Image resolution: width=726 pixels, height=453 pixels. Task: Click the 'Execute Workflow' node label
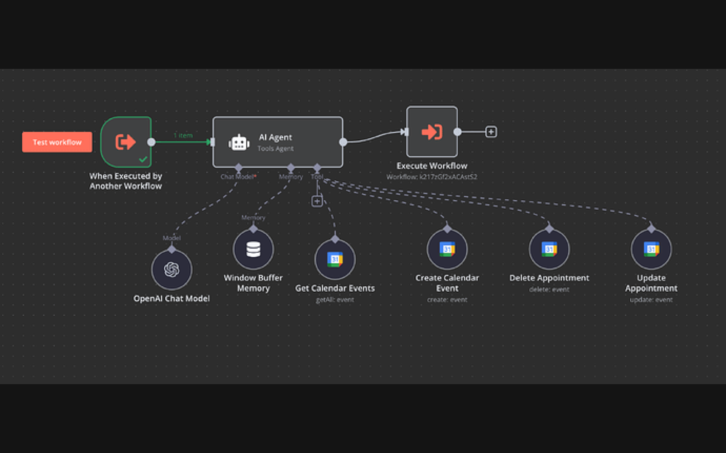pos(432,166)
